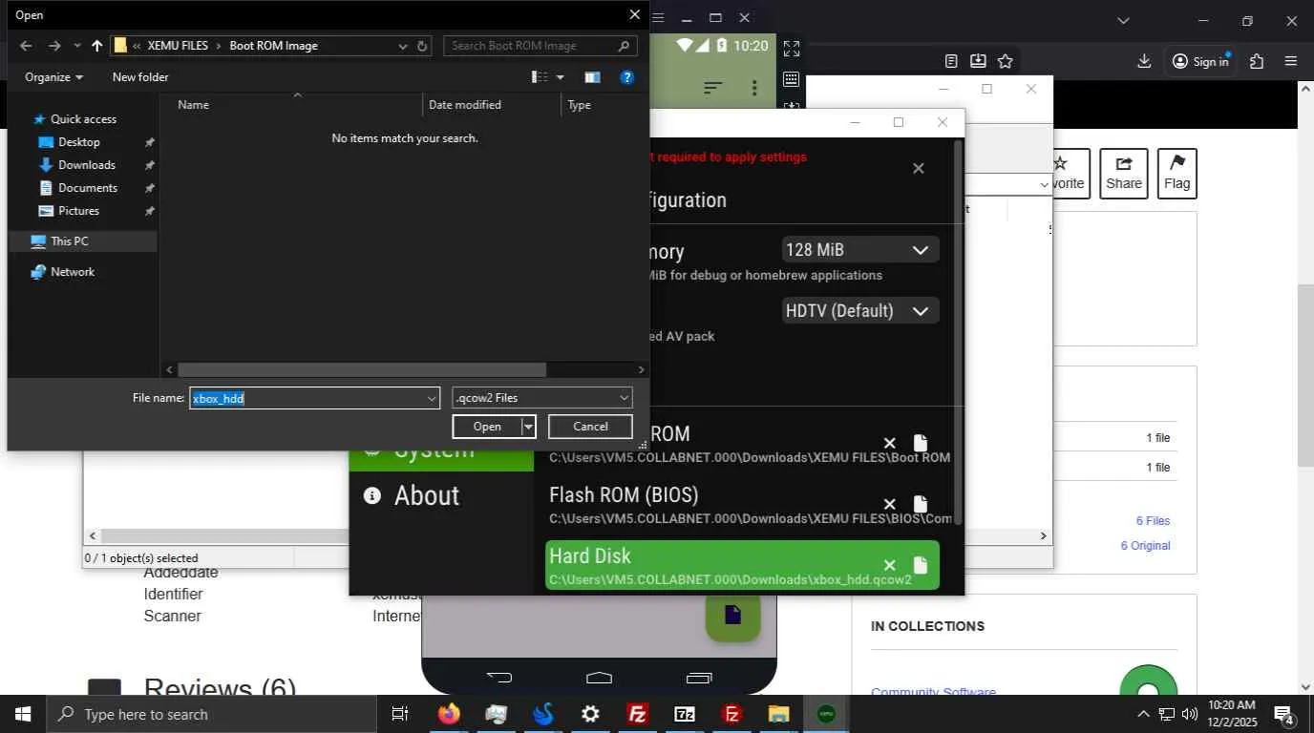Open the Open dialog's Help button
The width and height of the screenshot is (1314, 733).
pyautogui.click(x=627, y=77)
